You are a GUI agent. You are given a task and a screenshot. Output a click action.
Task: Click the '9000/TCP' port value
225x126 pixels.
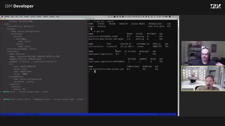(x=157, y=47)
